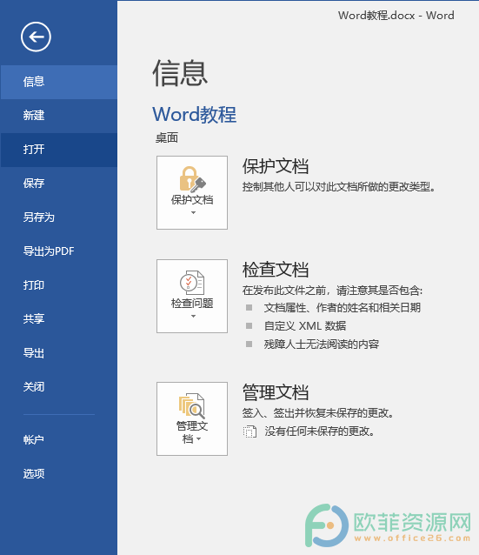479x555 pixels.
Task: Expand the 管理文档 dropdown arrow
Action: pos(198,439)
